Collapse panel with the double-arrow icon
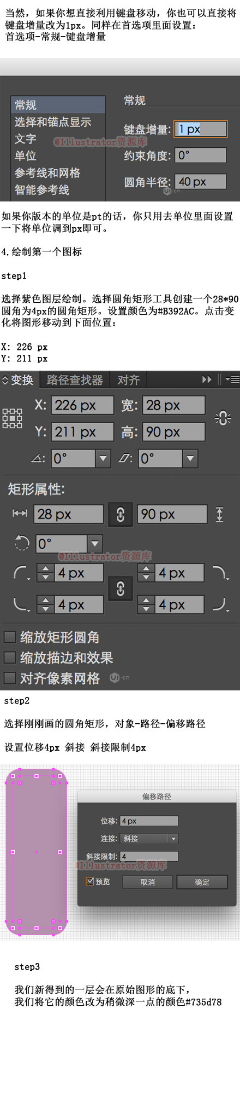This screenshot has width=240, height=1095. pyautogui.click(x=207, y=379)
